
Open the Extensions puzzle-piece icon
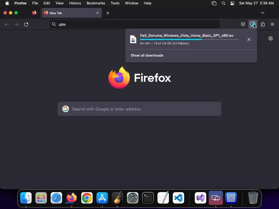click(x=263, y=24)
